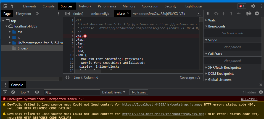This screenshot has height=119, width=264.
Task: Close the all.css file tab
Action: coord(128,13)
